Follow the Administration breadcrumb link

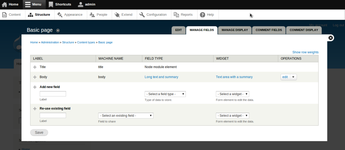tap(50, 42)
